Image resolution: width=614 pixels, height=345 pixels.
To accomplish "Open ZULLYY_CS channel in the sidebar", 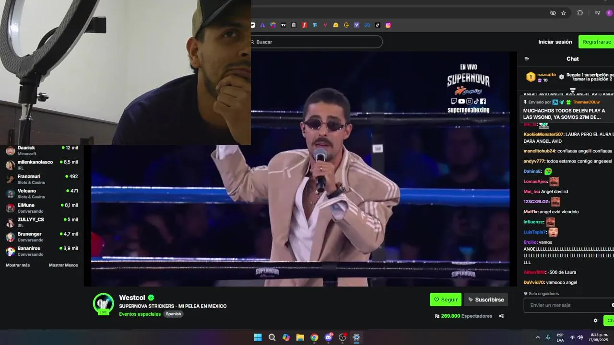I will coord(42,222).
